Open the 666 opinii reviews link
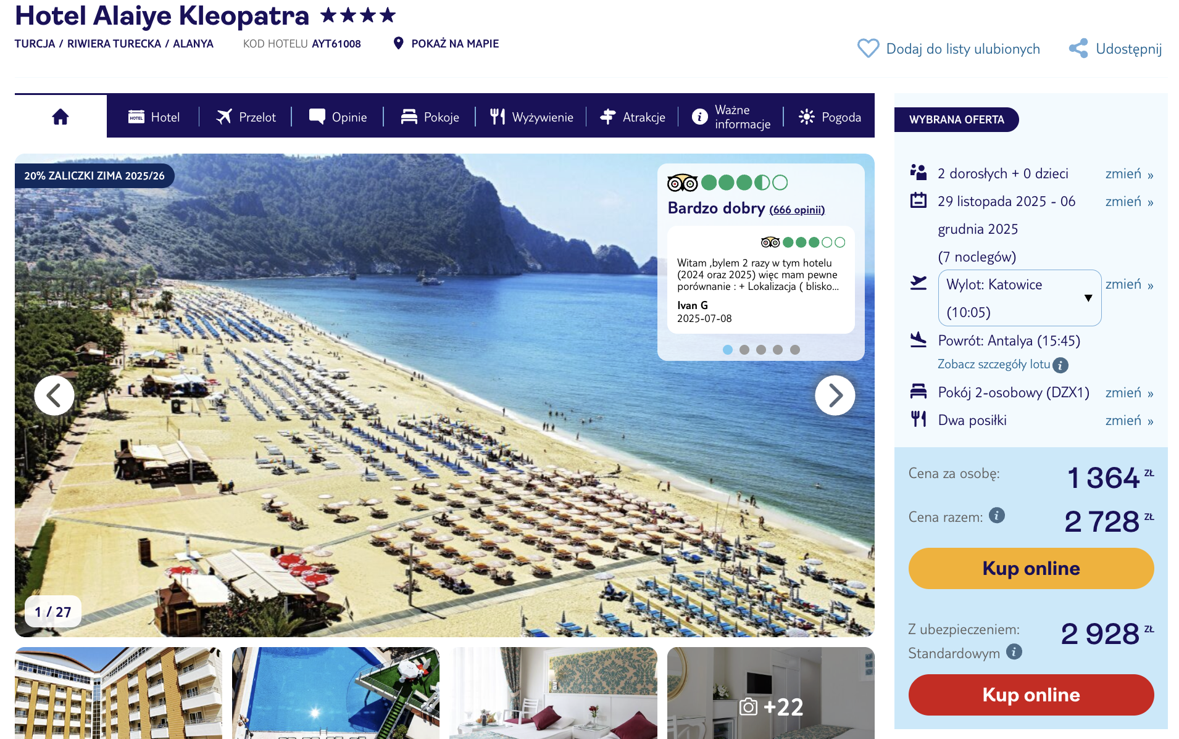Viewport: 1179px width, 739px height. 797,210
